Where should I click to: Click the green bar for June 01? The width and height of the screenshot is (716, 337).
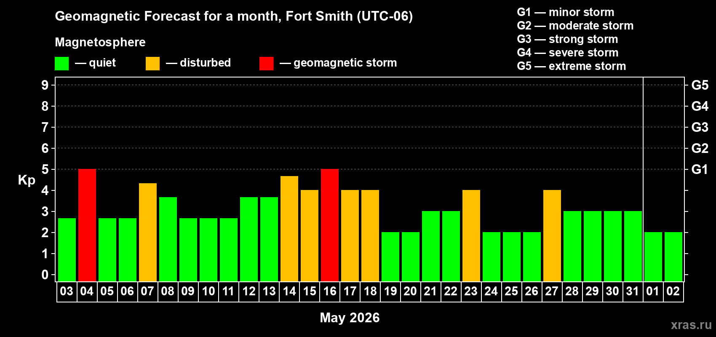click(x=653, y=257)
